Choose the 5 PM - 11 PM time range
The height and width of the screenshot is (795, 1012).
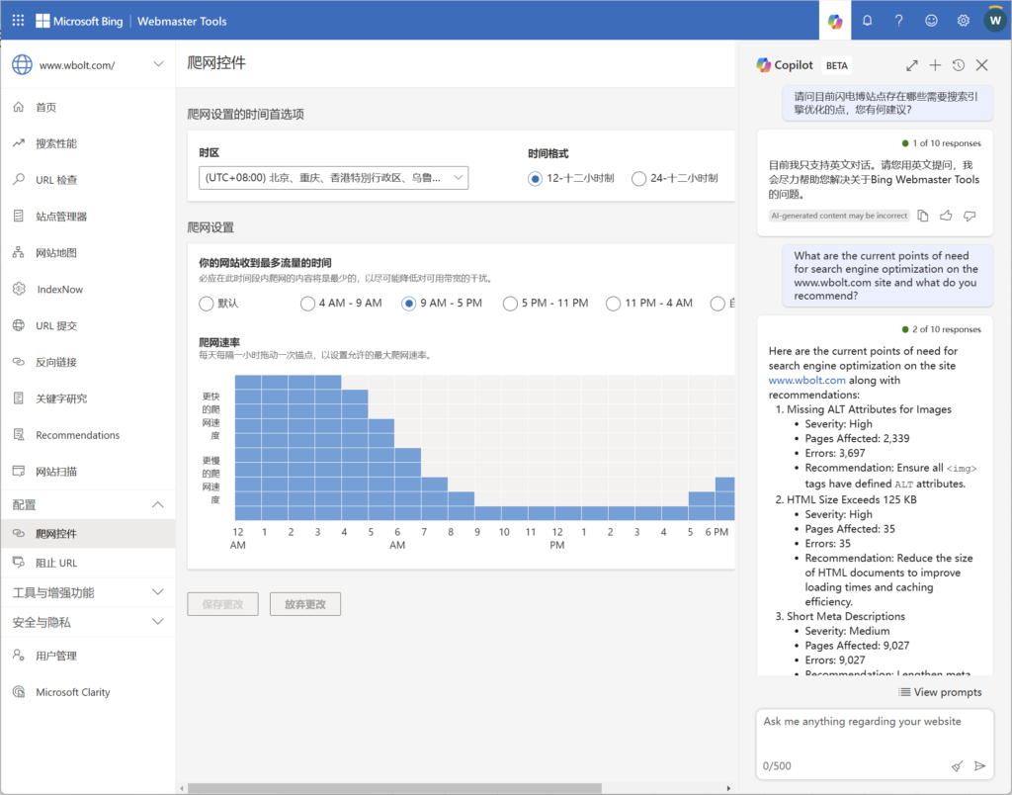pyautogui.click(x=510, y=304)
